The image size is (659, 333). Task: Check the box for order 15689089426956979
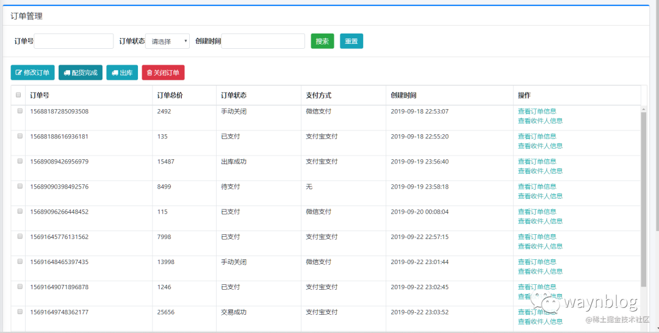click(20, 161)
